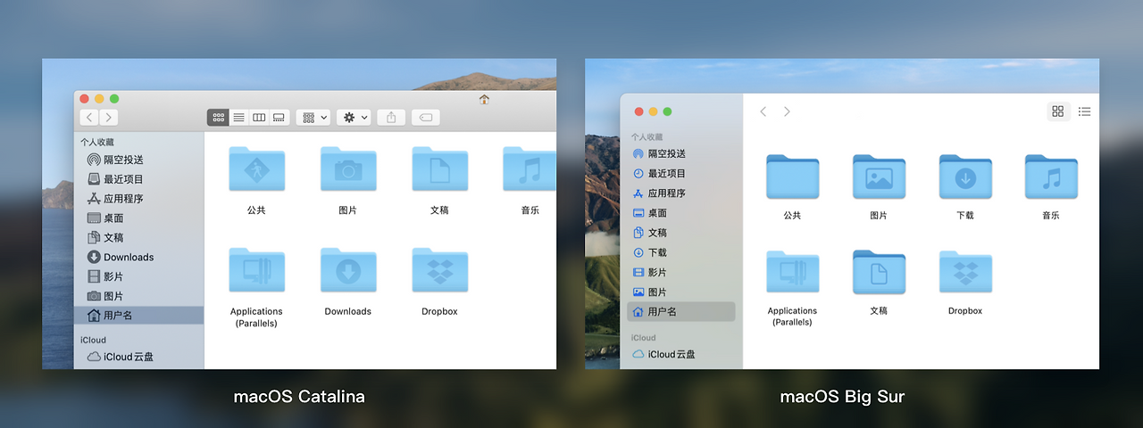Switch Big Sur Finder to grid view
This screenshot has height=428, width=1143.
[x=1058, y=111]
